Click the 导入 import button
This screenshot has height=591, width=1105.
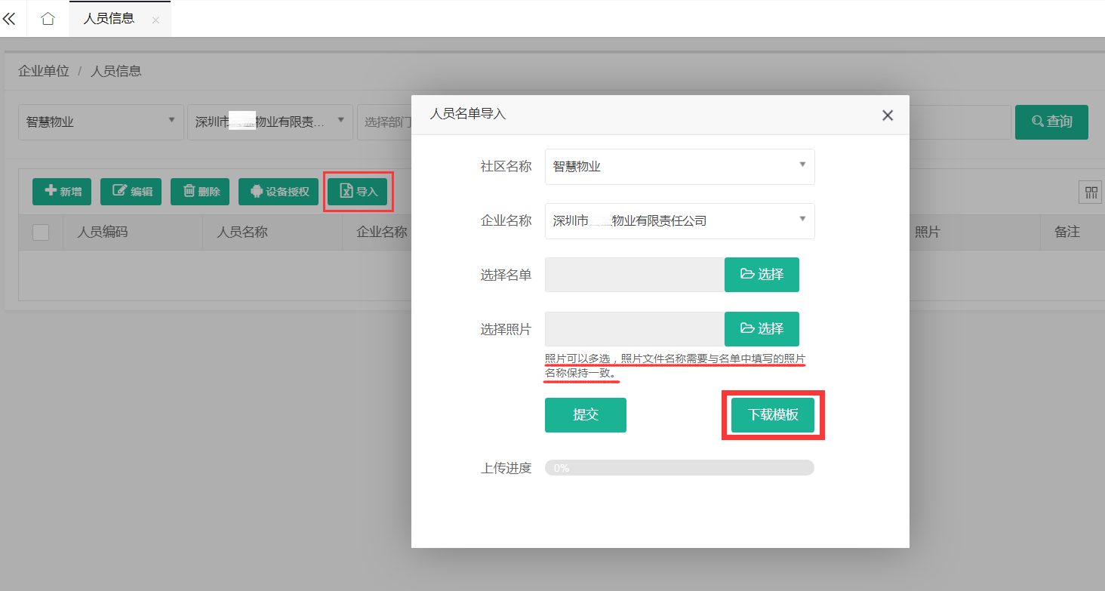coord(358,192)
